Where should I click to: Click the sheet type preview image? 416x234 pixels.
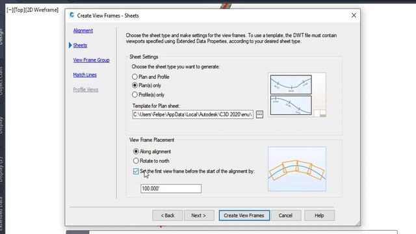coord(297,95)
